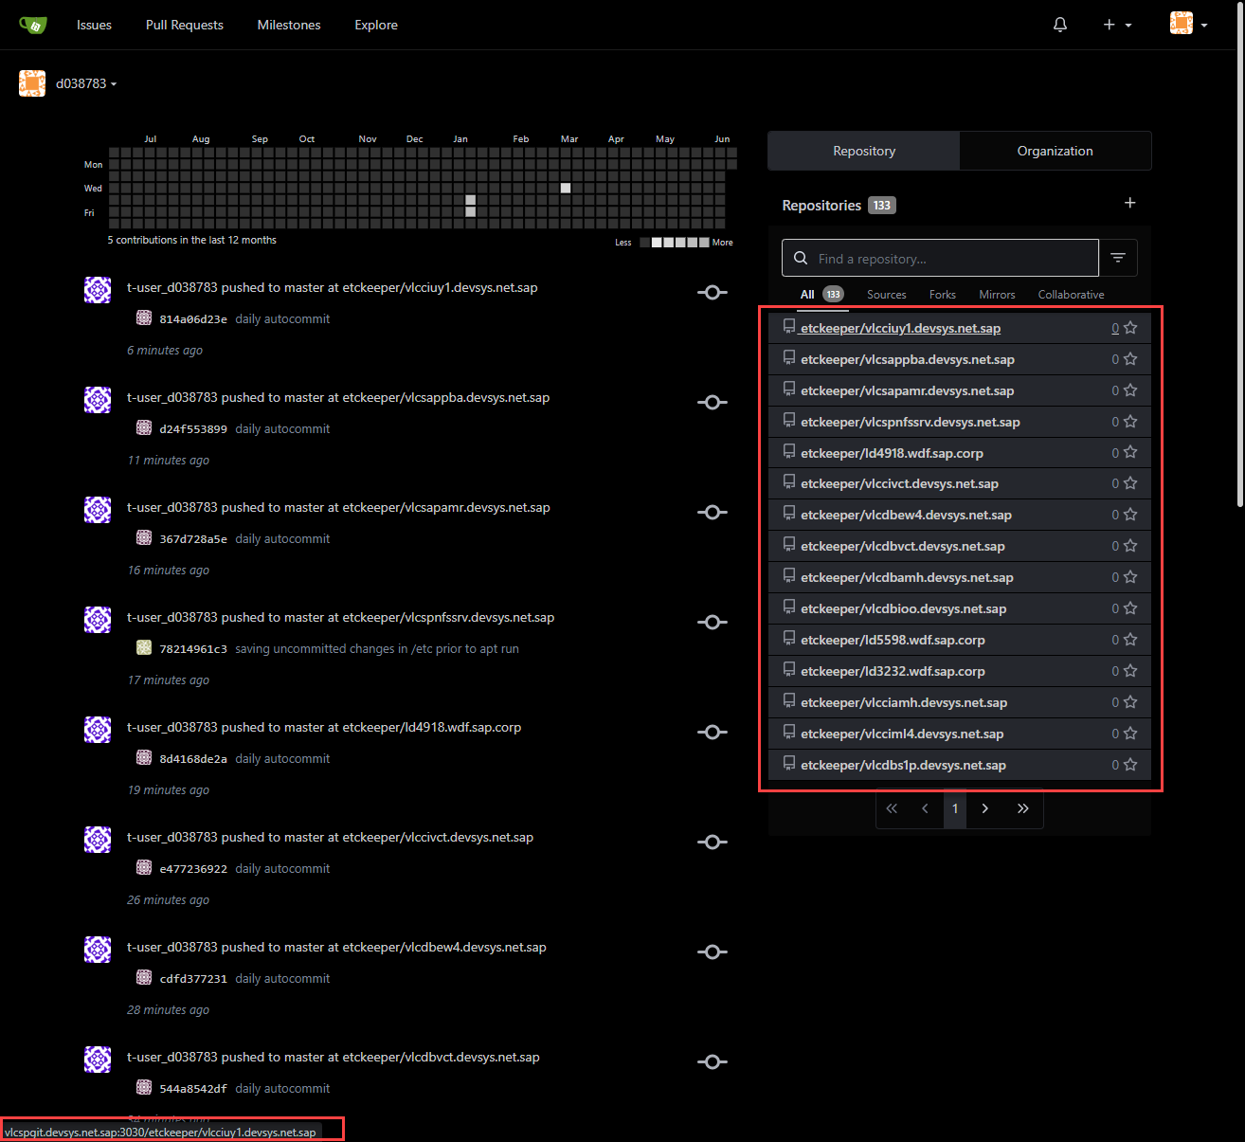Open etckeeper/ld4918.wdf.sap.corp in repository list
Viewport: 1245px width, 1142px height.
[x=892, y=453]
